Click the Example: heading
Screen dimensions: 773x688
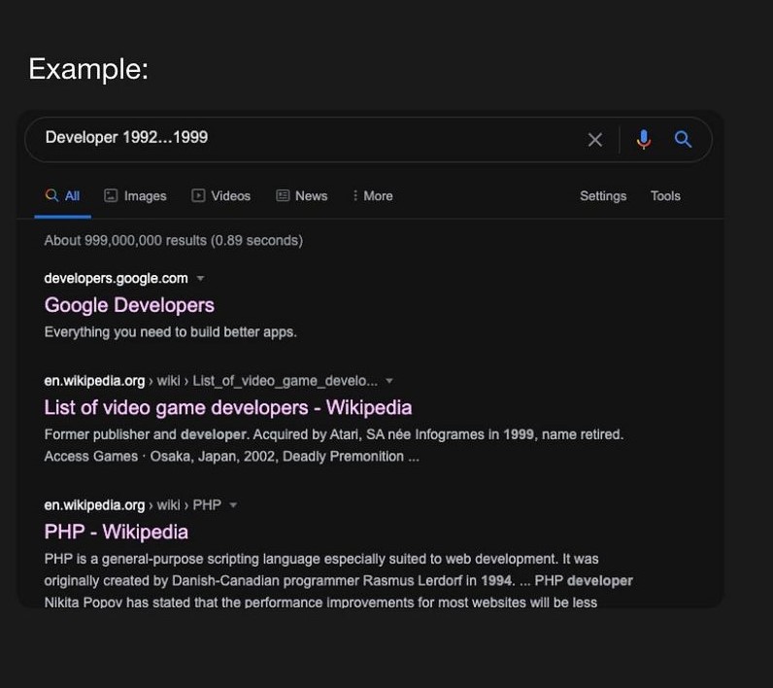point(88,69)
